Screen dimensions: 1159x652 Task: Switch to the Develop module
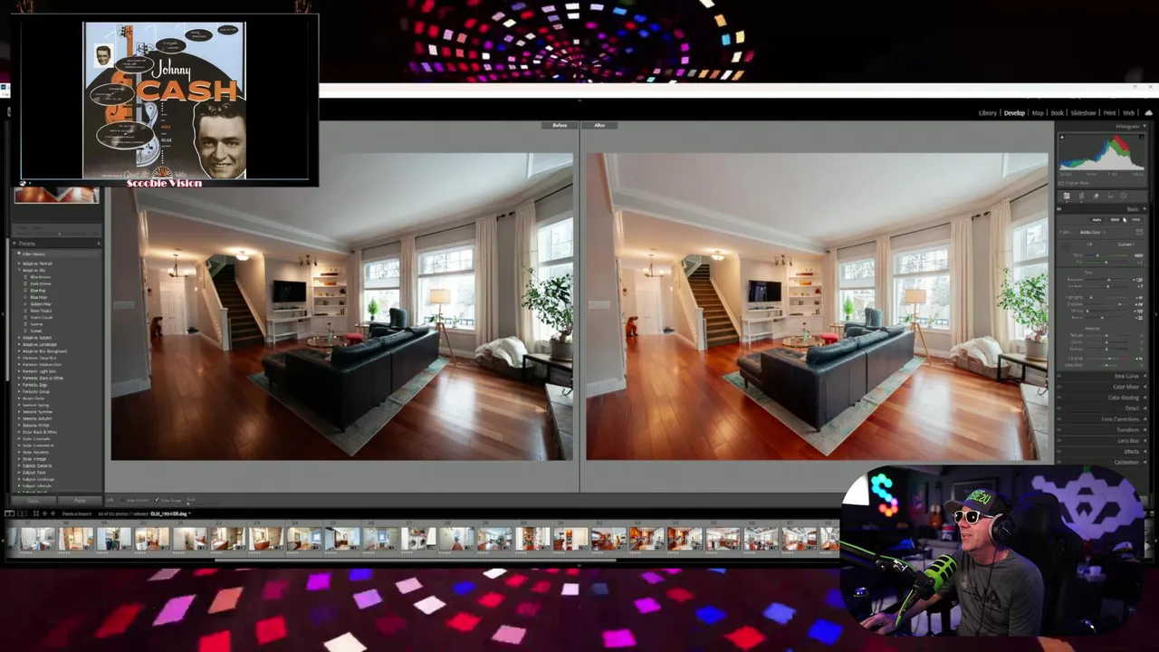[1014, 113]
